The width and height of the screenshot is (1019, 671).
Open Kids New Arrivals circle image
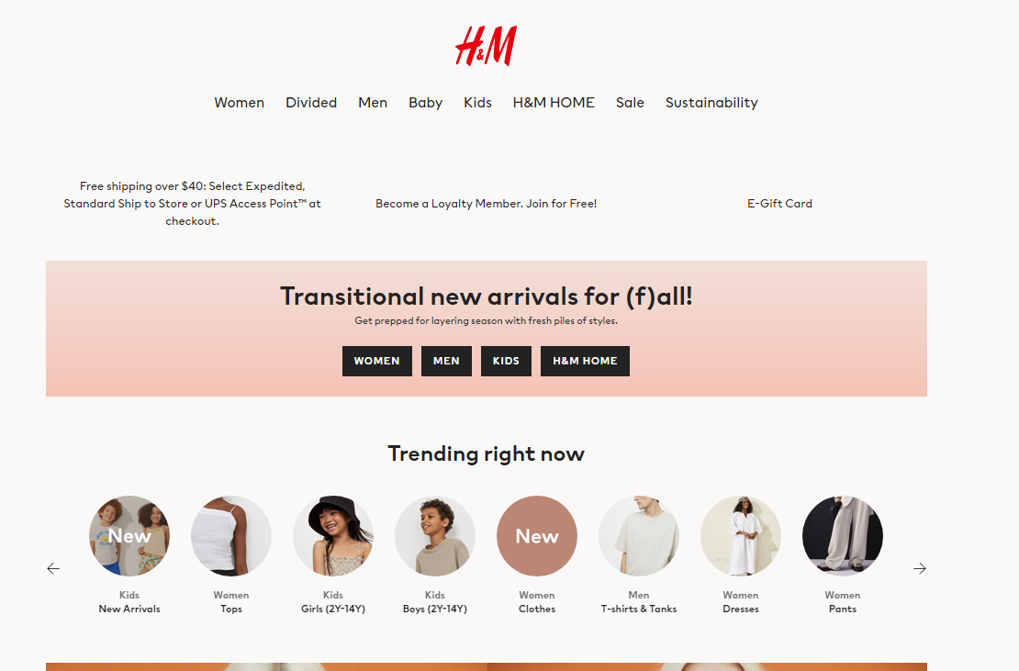coord(129,536)
